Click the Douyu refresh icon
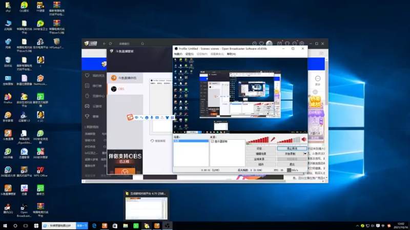The image size is (410, 230). pyautogui.click(x=110, y=44)
